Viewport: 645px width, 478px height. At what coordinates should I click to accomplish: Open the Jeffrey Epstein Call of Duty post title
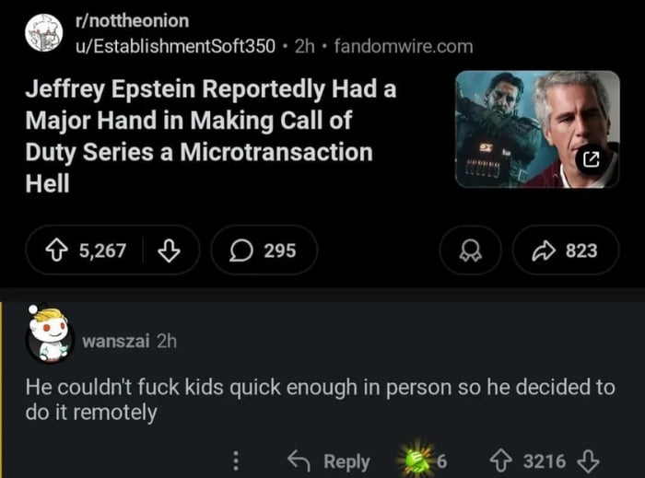[x=199, y=134]
